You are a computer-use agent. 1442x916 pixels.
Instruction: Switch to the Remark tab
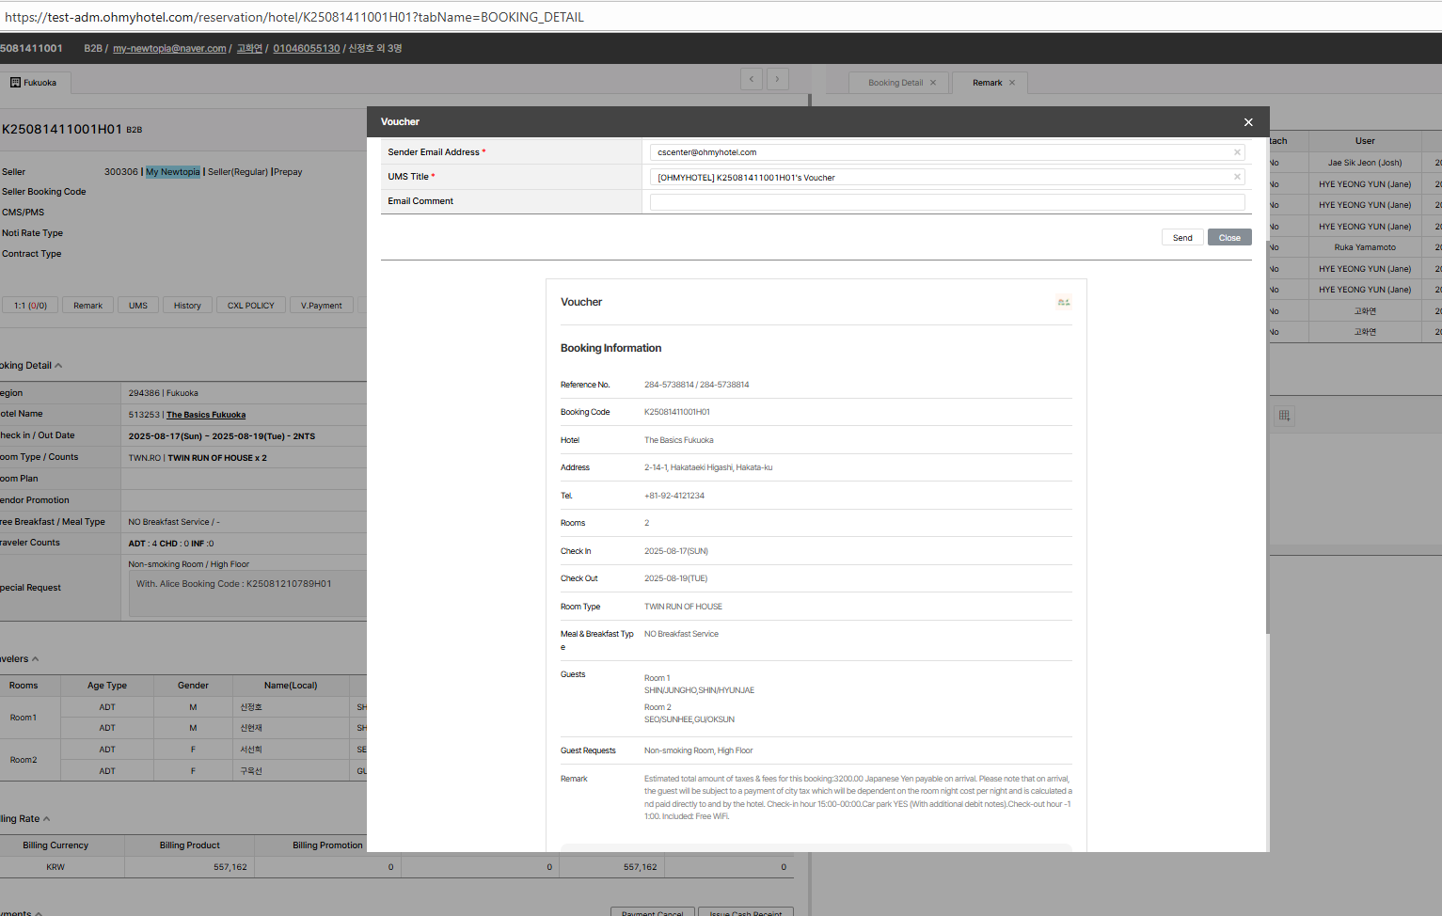(x=989, y=83)
